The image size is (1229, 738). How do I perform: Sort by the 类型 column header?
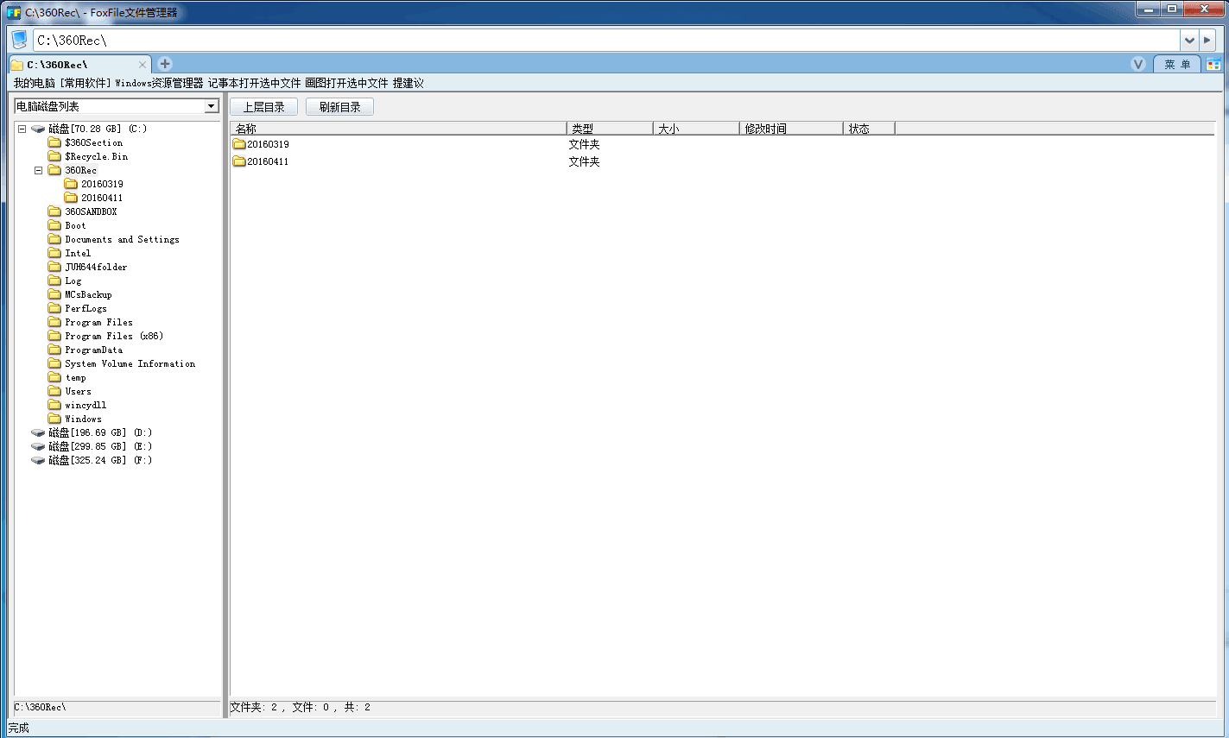[610, 129]
